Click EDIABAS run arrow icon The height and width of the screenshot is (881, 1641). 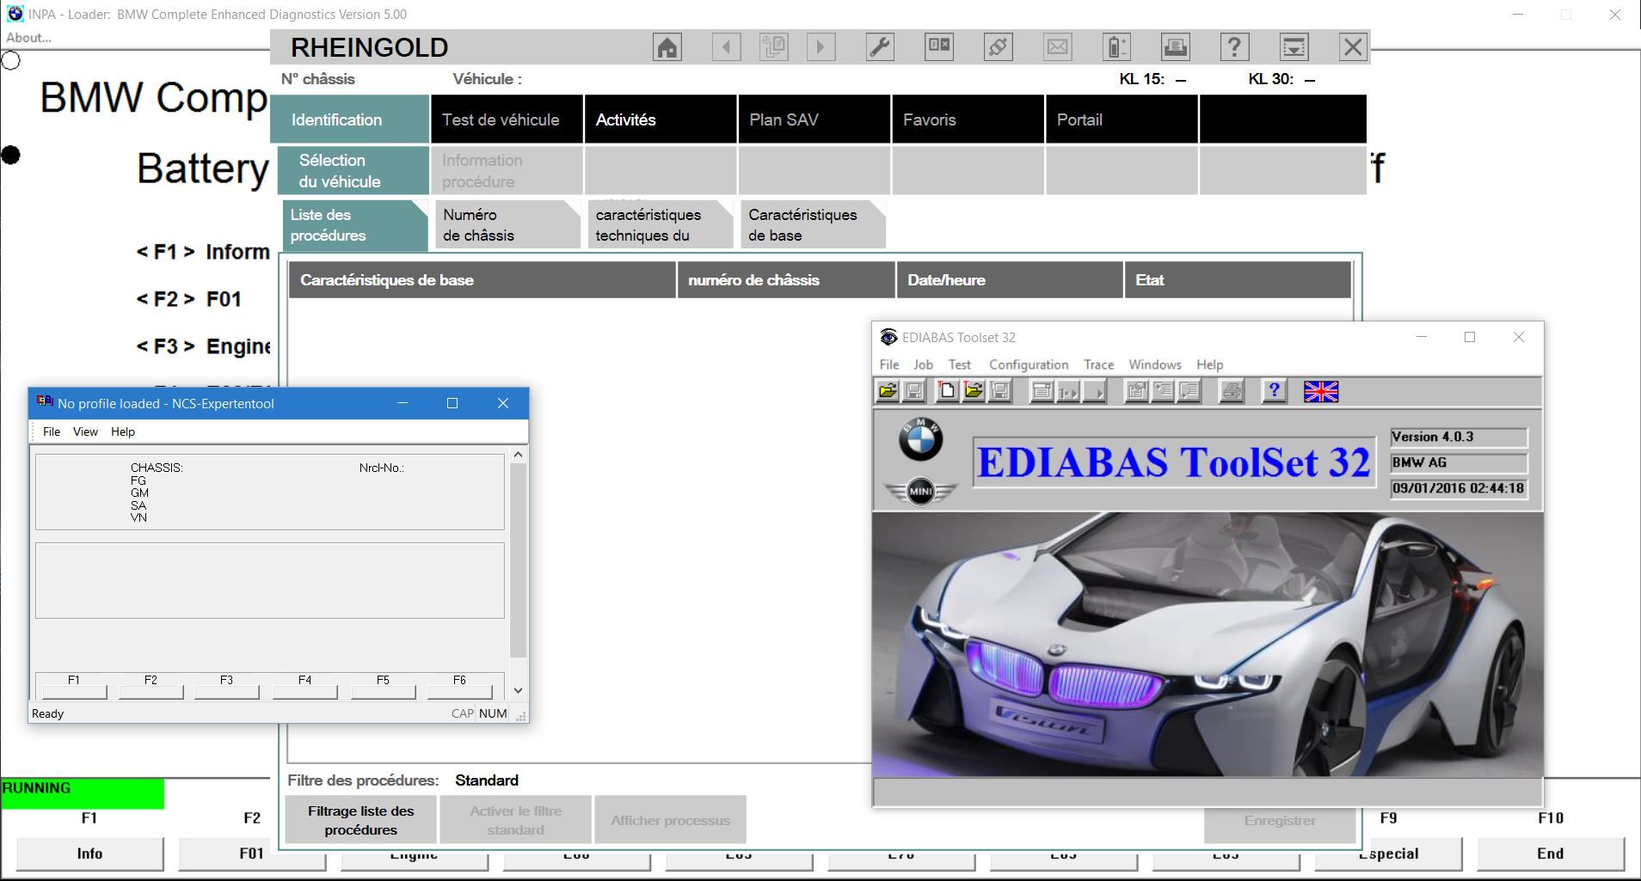1095,392
